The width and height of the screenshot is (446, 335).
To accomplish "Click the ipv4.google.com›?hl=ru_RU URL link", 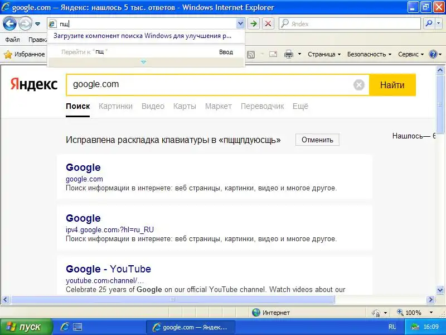I will [x=109, y=230].
